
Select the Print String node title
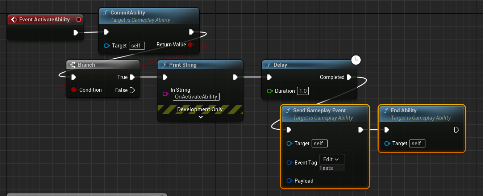point(183,65)
